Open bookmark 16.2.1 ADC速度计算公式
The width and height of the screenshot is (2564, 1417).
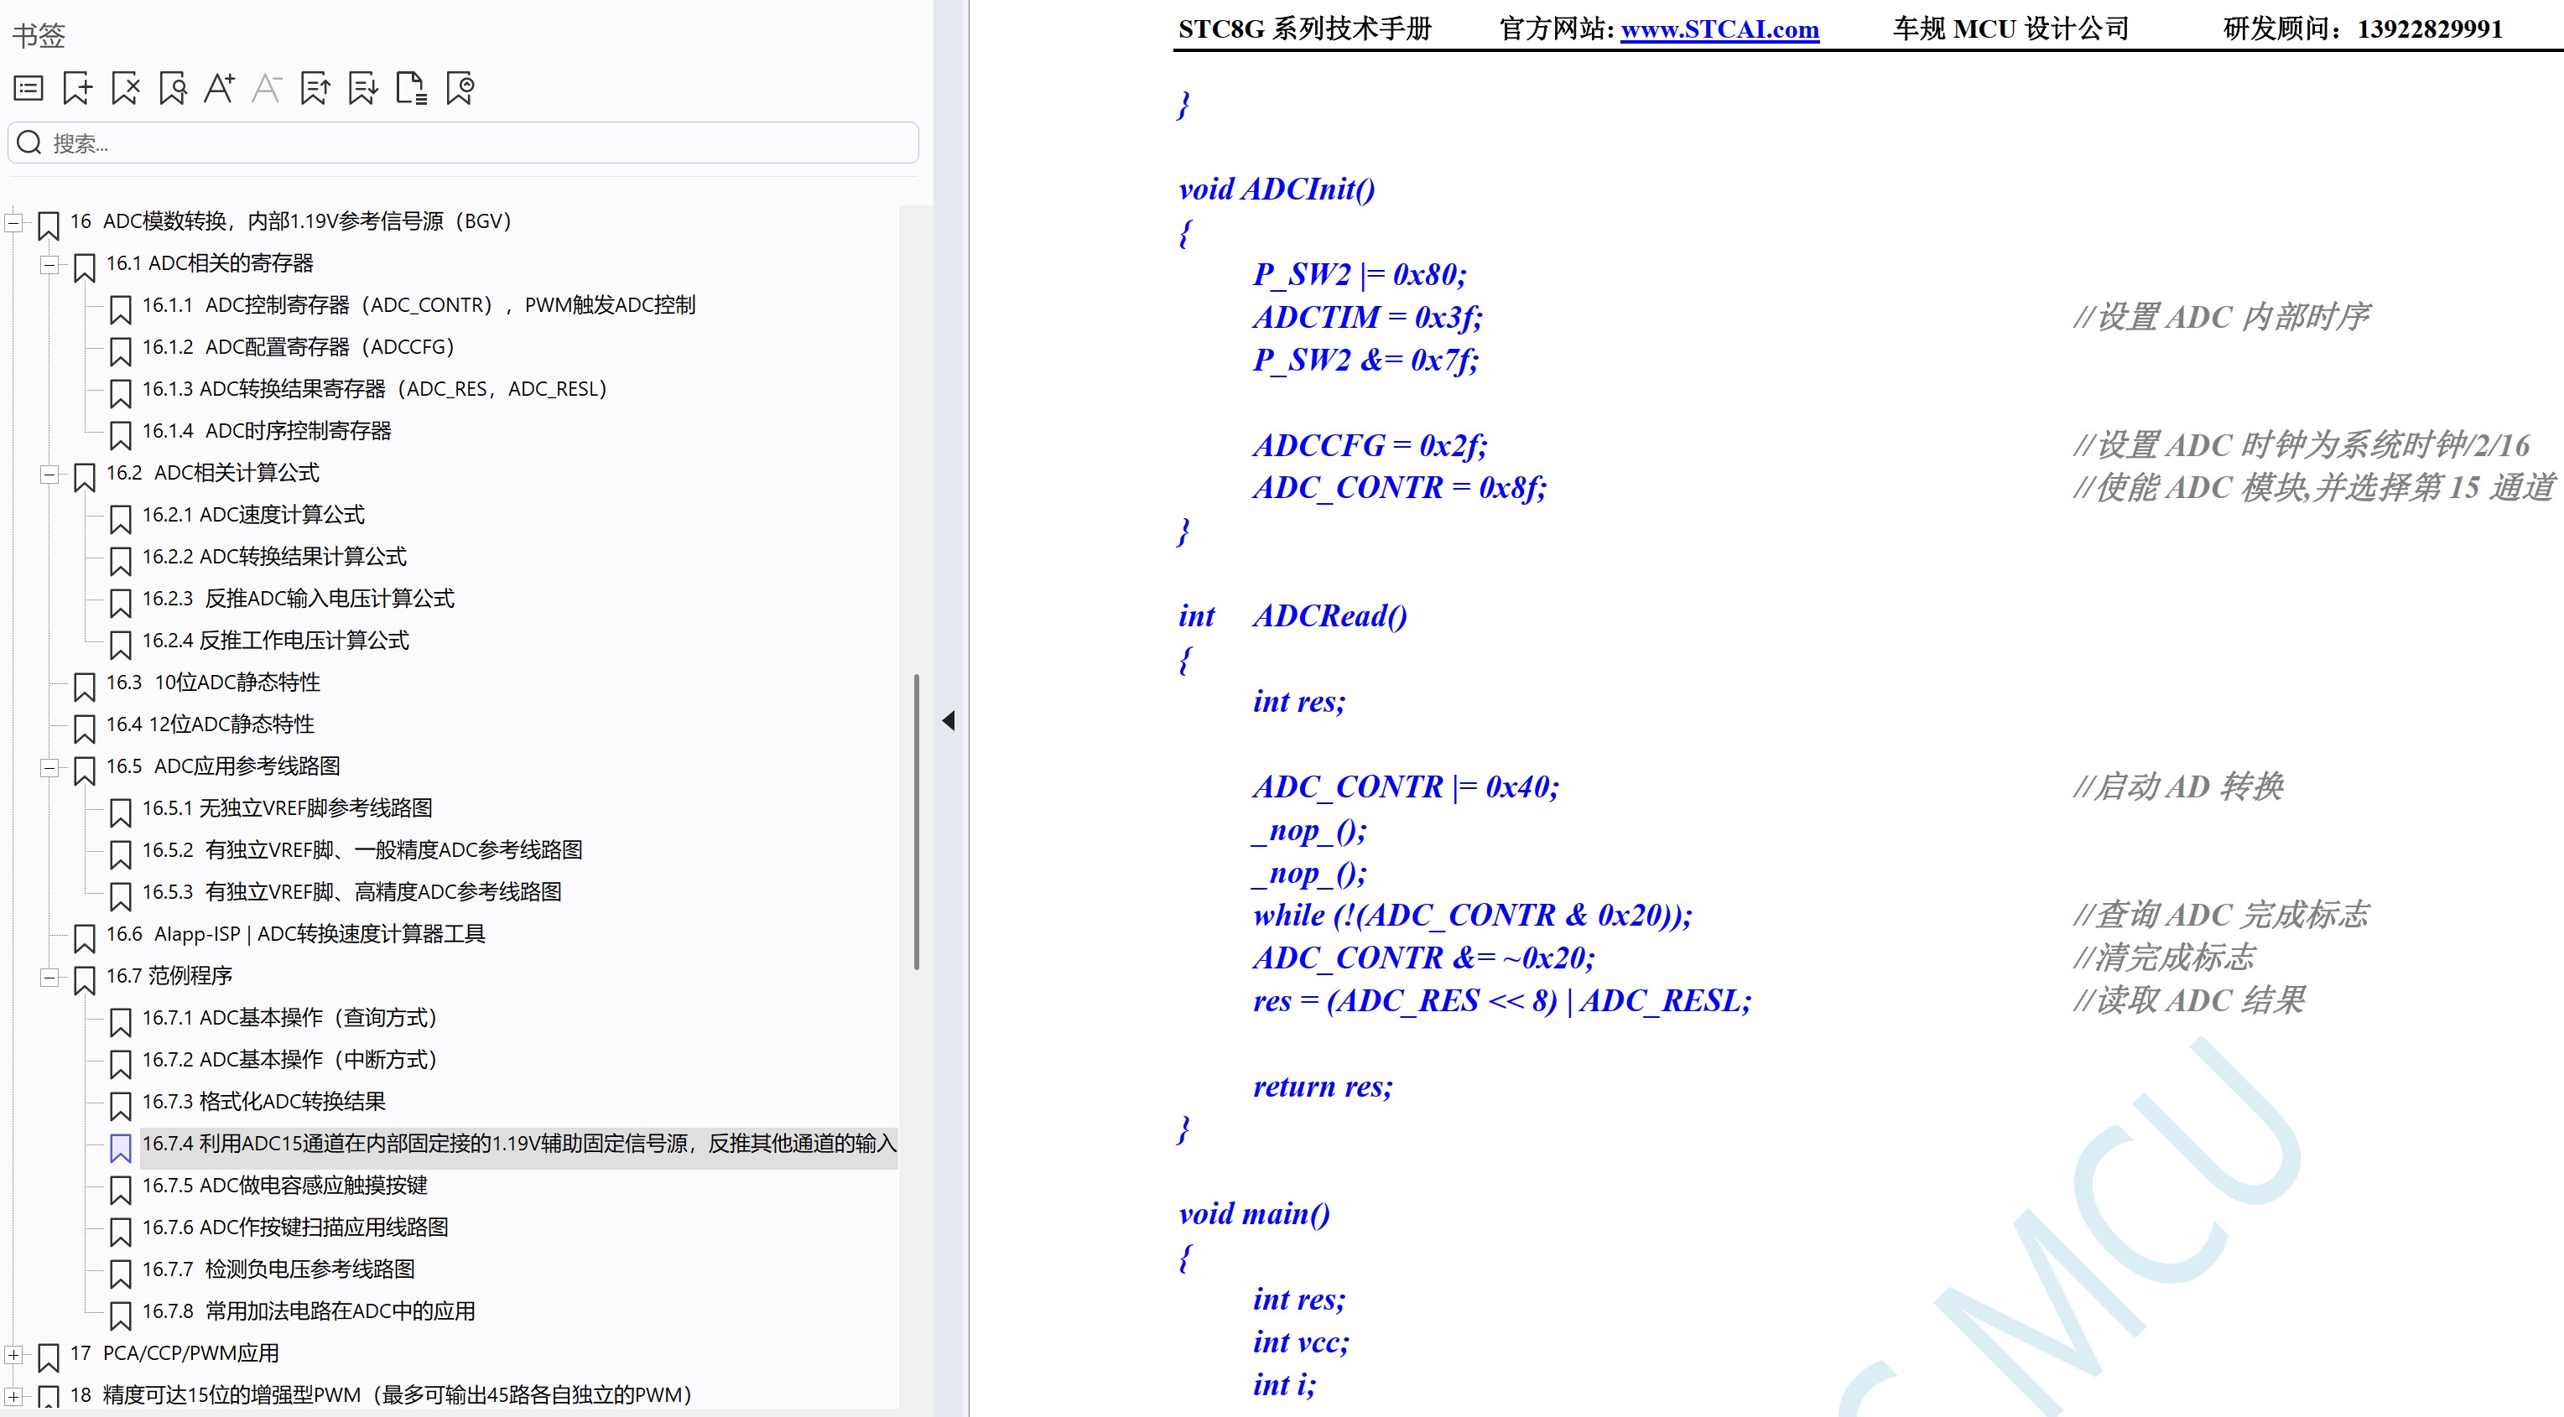click(x=252, y=515)
